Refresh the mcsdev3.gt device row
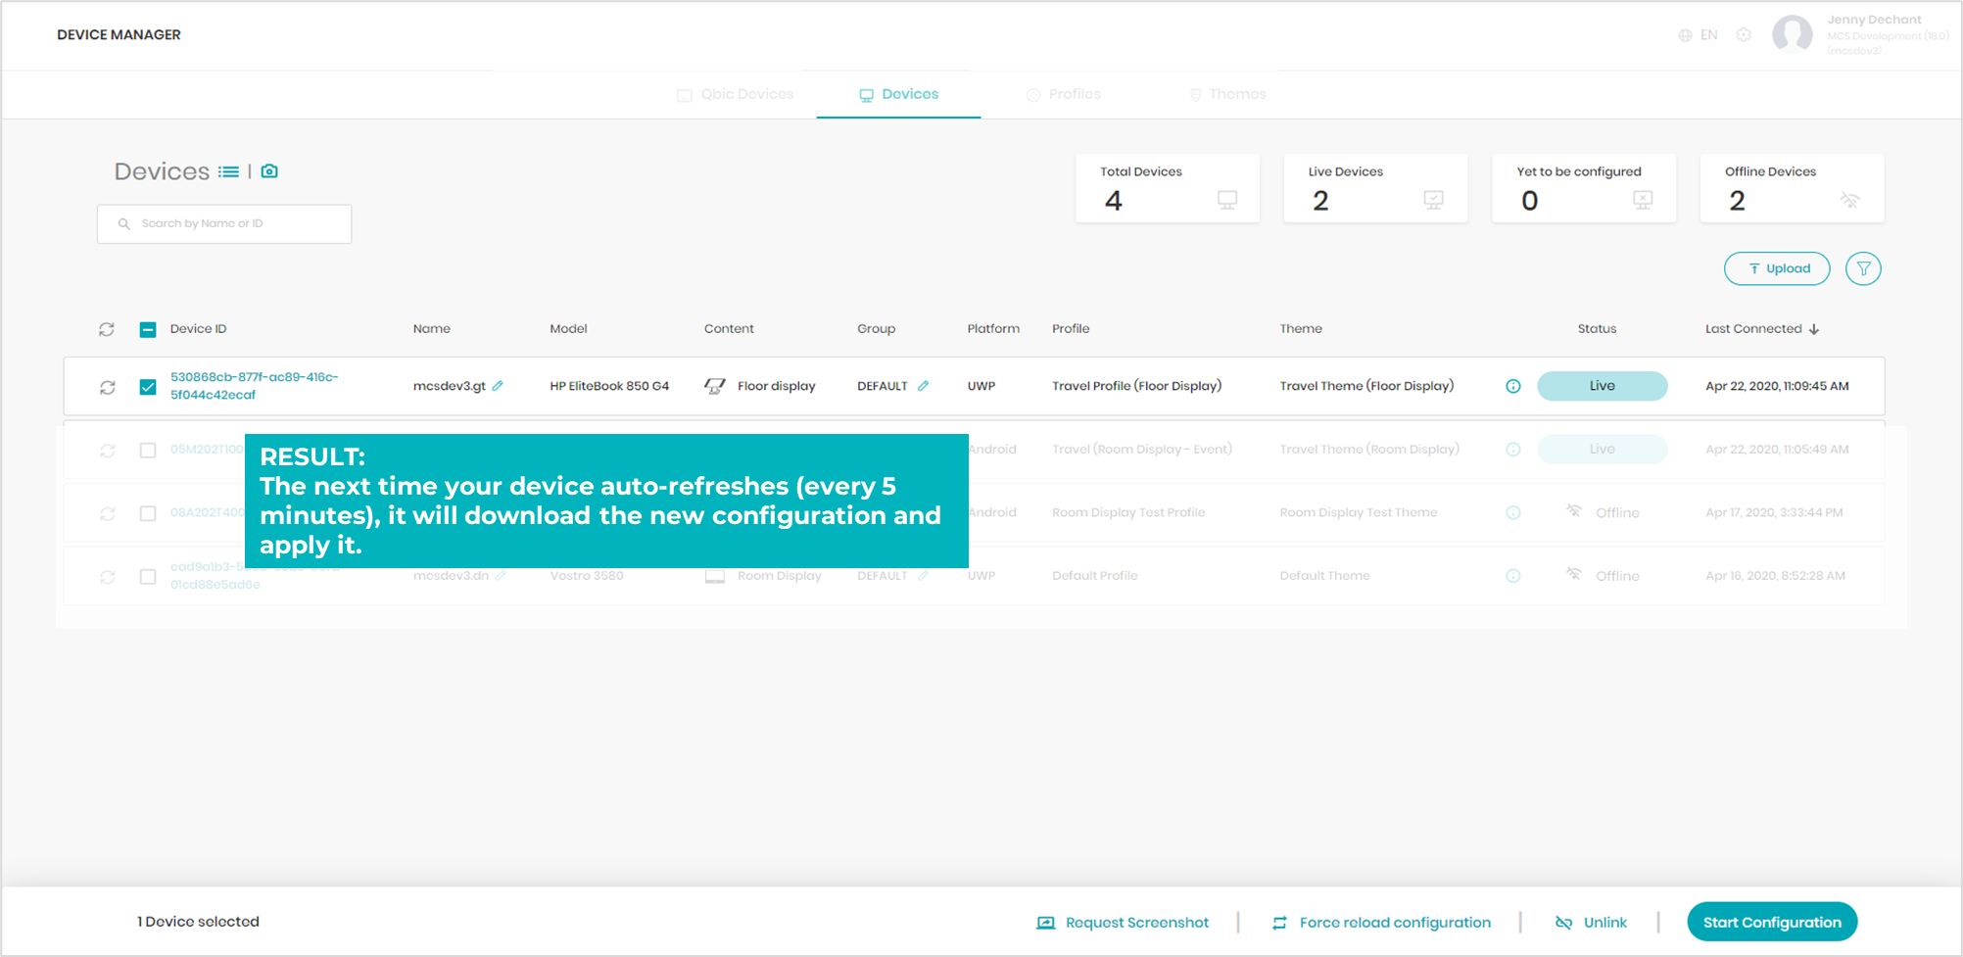Viewport: 1963px width, 957px height. tap(108, 387)
